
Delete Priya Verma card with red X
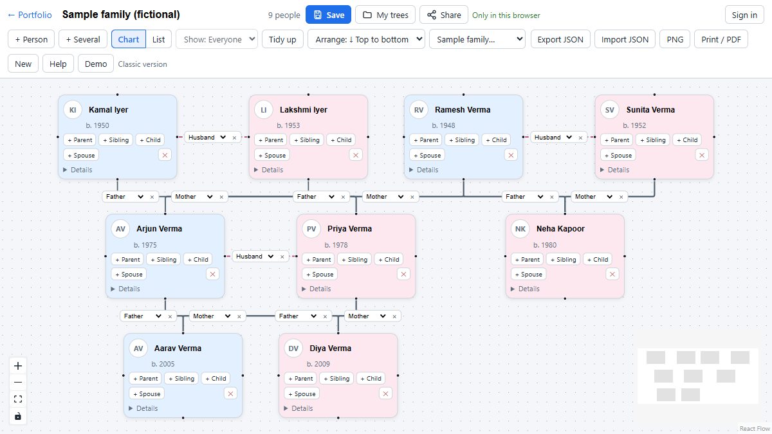[x=403, y=274]
